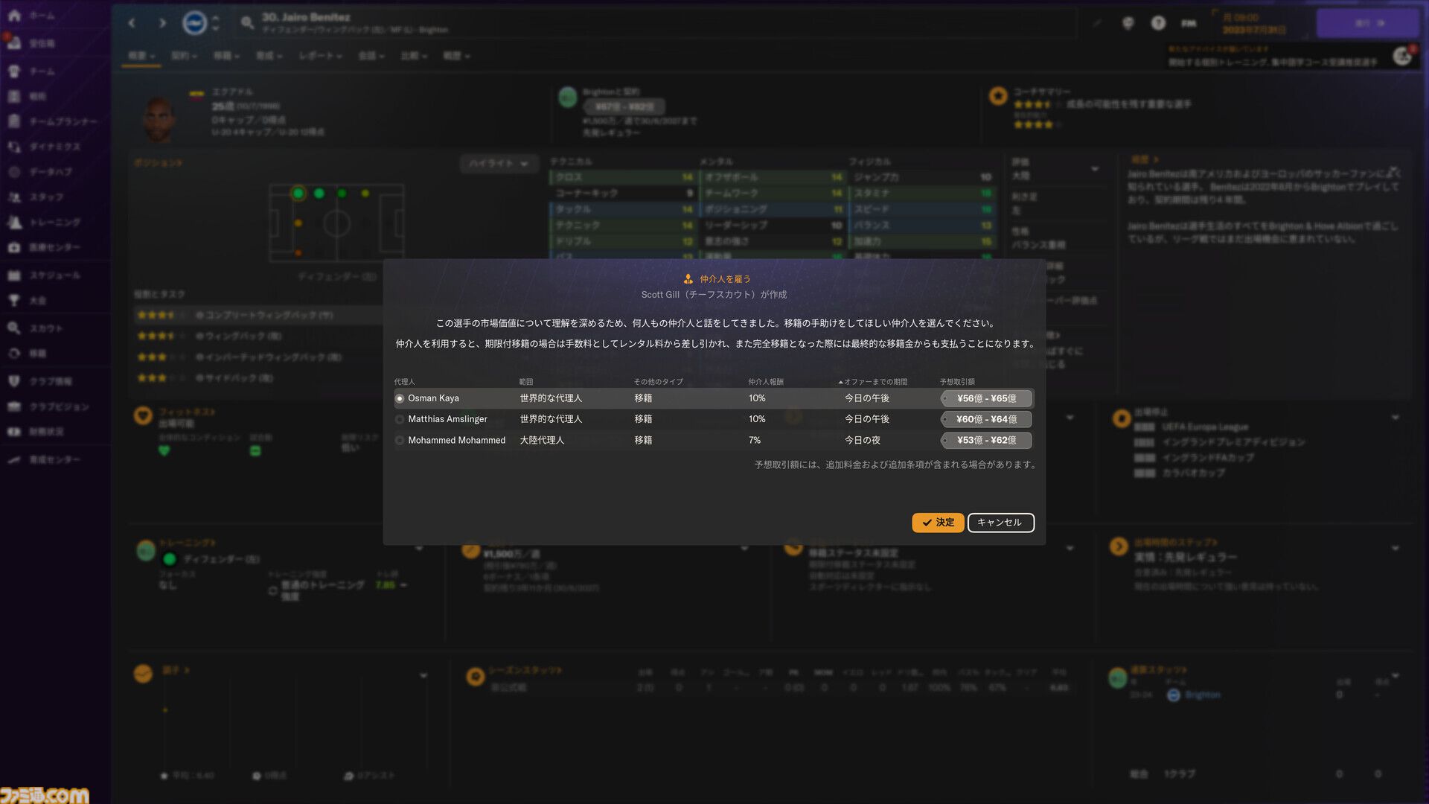The image size is (1429, 804).
Task: Open the Tactics (戦術) sidebar icon
Action: pyautogui.click(x=14, y=96)
